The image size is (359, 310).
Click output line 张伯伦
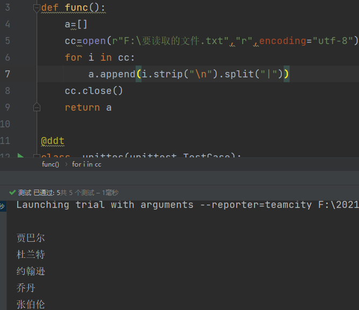pos(31,304)
